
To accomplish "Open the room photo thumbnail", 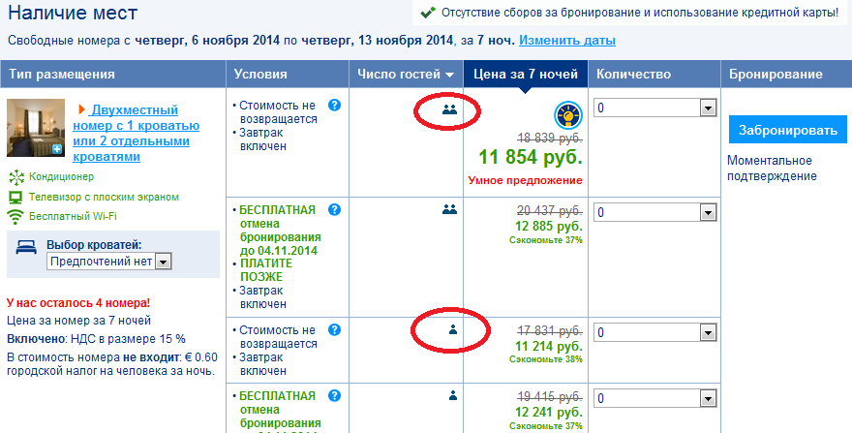I will pyautogui.click(x=36, y=128).
